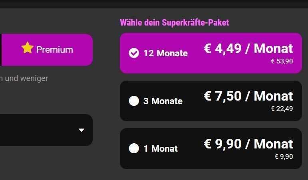Open the dropdown using the white arrow
Image resolution: width=308 pixels, height=180 pixels.
click(81, 130)
